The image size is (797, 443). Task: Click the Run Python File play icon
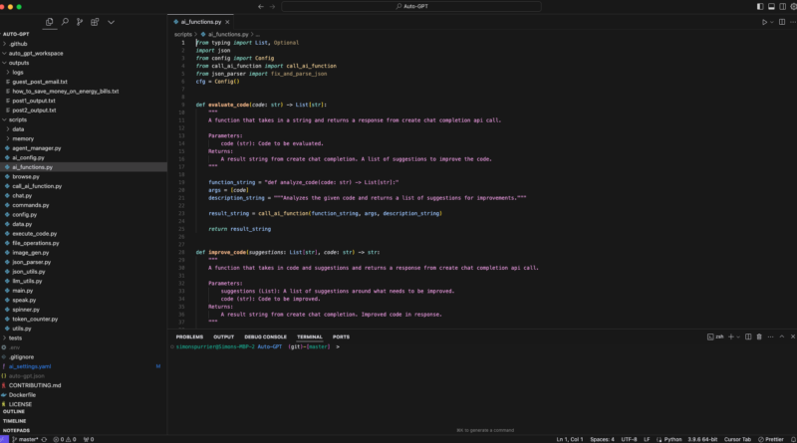coord(764,22)
